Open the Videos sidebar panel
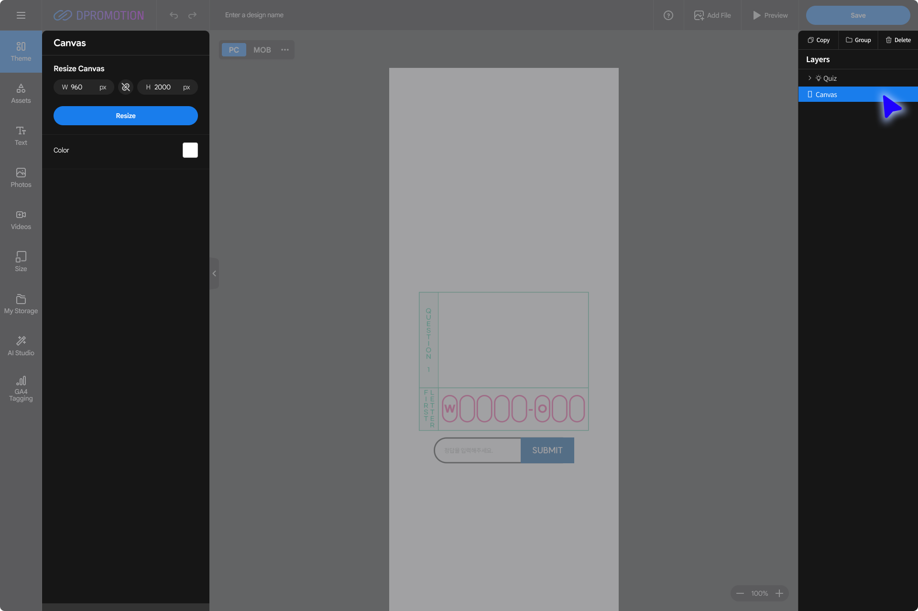Image resolution: width=918 pixels, height=611 pixels. click(x=21, y=219)
